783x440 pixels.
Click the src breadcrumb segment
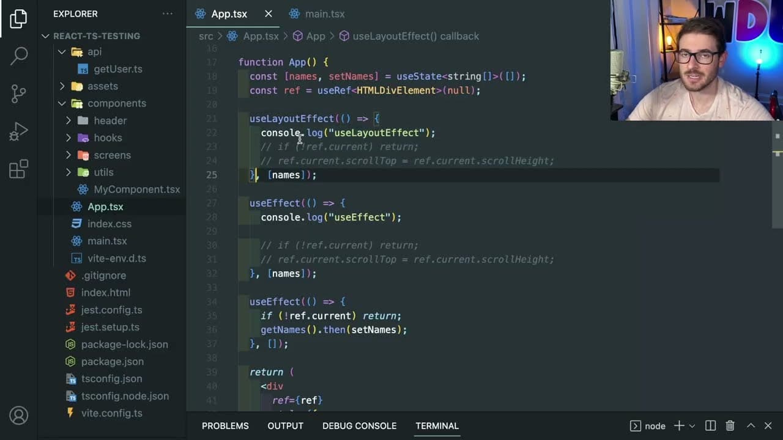(206, 36)
